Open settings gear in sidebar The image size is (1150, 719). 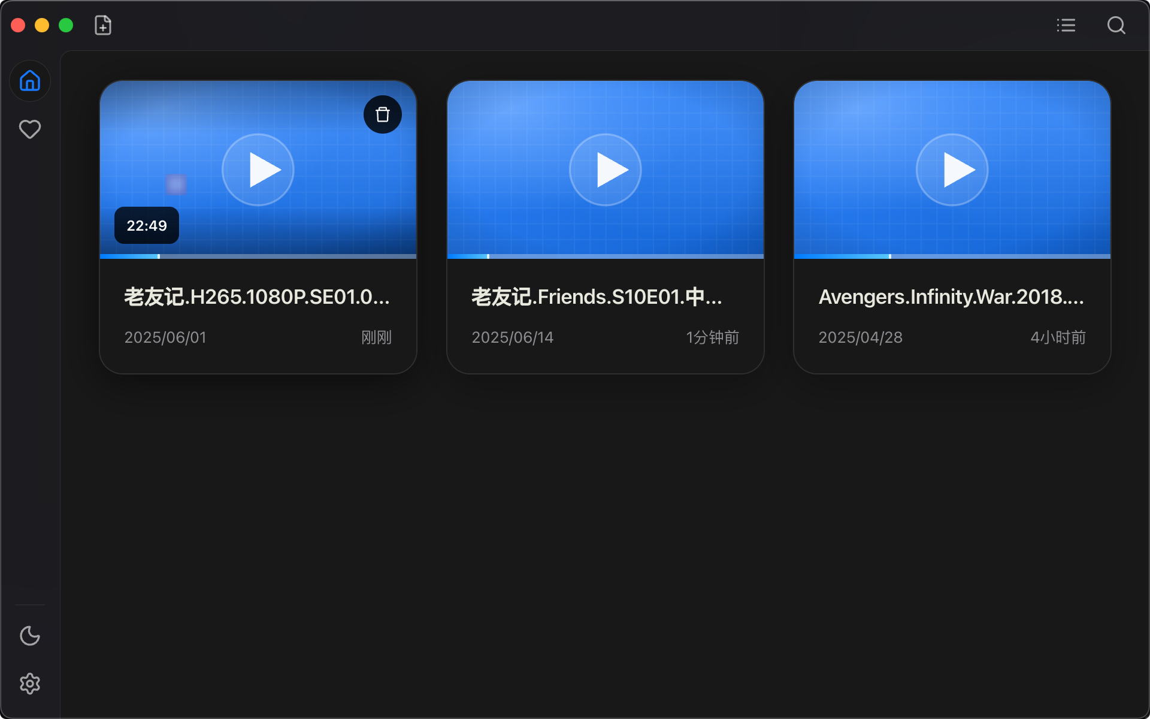[30, 684]
